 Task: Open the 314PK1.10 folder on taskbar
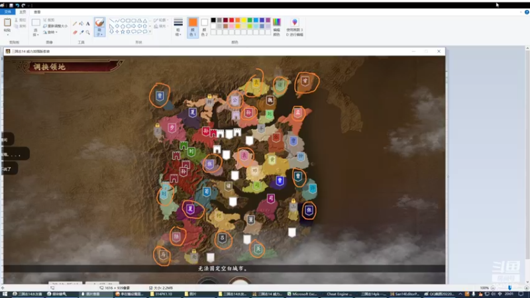coord(164,294)
